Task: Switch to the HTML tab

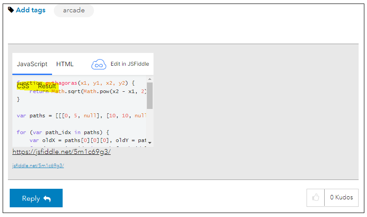Action: (x=65, y=64)
